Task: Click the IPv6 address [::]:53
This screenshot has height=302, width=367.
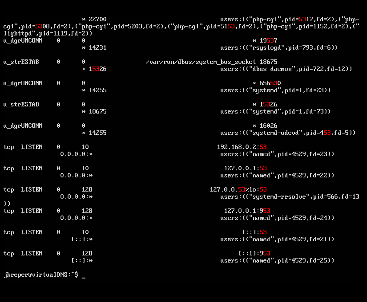Action: tap(256, 232)
